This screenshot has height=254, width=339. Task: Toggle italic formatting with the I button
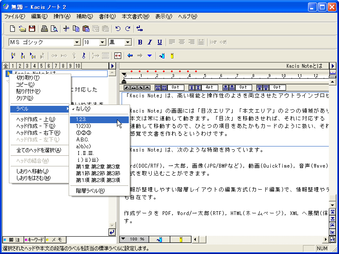[150, 42]
